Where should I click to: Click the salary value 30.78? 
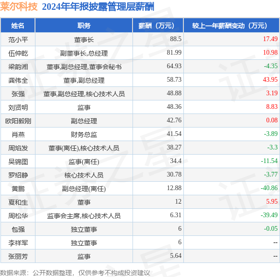174,174
